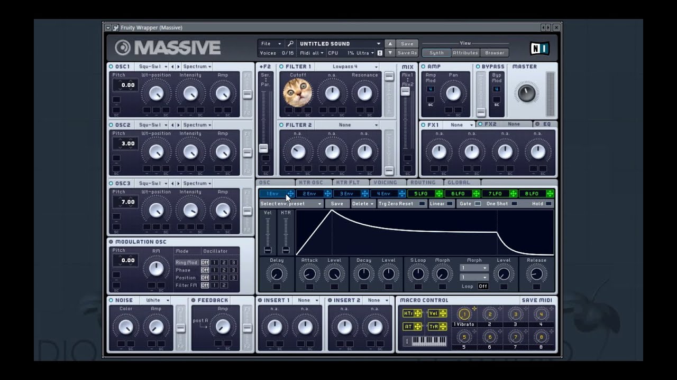The image size is (677, 380).
Task: Open the OSC1 wavetable Squ-Sw I dropdown
Action: click(151, 67)
